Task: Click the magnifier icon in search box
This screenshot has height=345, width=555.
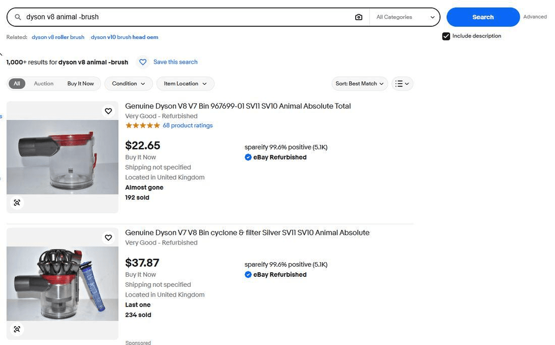Action: [x=17, y=17]
